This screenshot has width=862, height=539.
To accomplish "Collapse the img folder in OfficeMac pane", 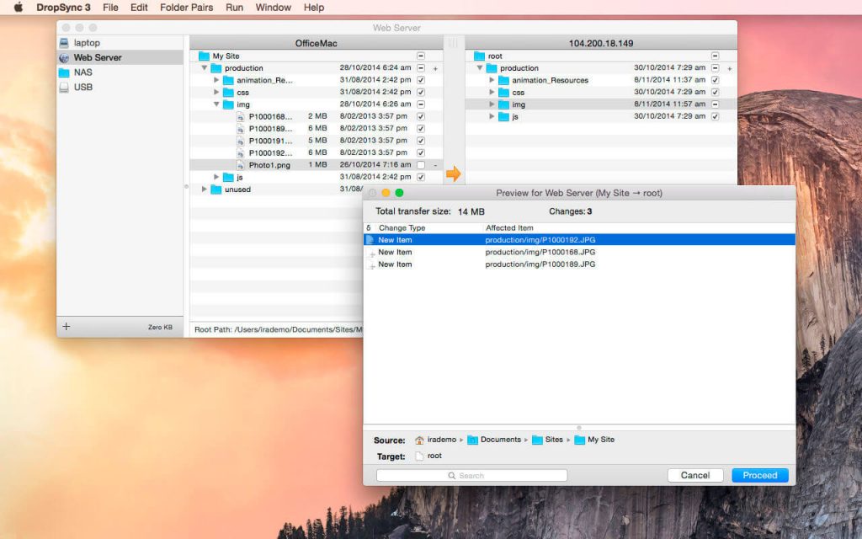I will tap(216, 104).
